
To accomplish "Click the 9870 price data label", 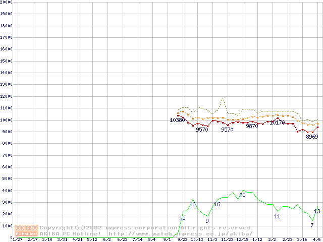I will [252, 126].
